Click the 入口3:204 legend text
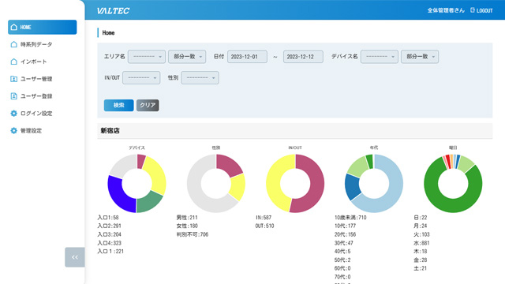 (x=109, y=235)
